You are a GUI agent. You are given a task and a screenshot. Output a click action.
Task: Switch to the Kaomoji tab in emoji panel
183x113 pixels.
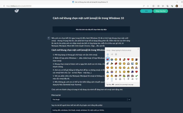(x=112, y=54)
